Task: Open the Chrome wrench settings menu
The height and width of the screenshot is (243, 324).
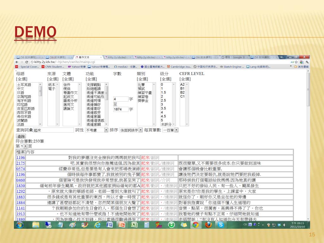Action: [x=307, y=62]
